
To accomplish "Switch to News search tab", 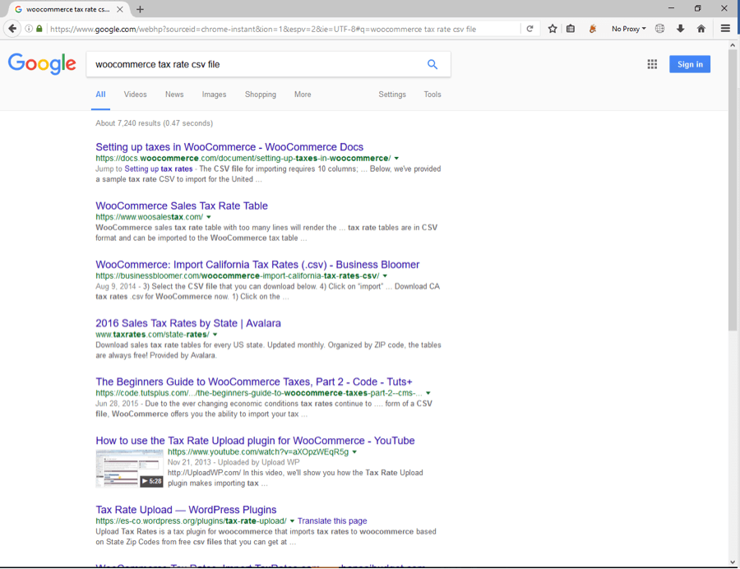I will click(174, 95).
